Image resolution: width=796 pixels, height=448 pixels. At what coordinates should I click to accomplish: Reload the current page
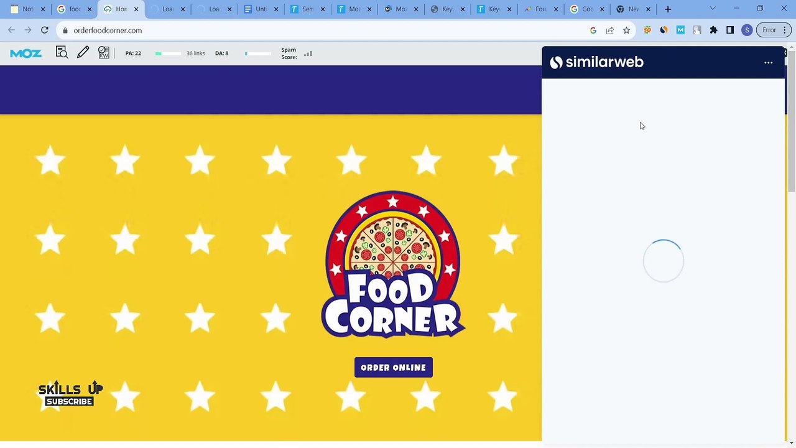pyautogui.click(x=45, y=30)
